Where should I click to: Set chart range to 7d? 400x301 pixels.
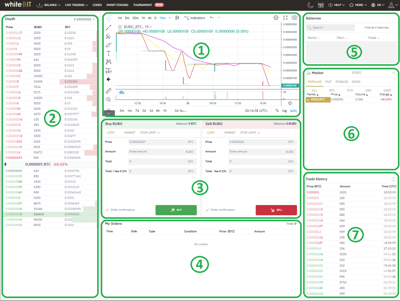click(137, 111)
